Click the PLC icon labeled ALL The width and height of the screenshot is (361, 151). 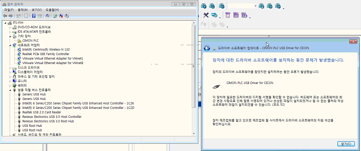[221, 6]
